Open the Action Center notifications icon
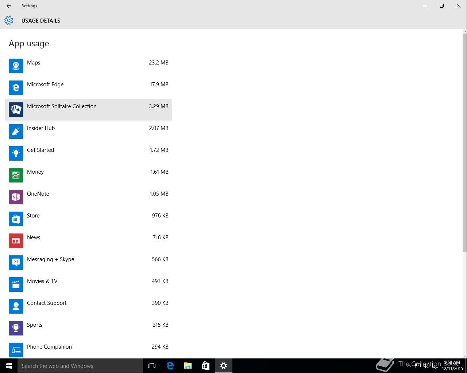This screenshot has height=373, width=467. tap(435, 366)
